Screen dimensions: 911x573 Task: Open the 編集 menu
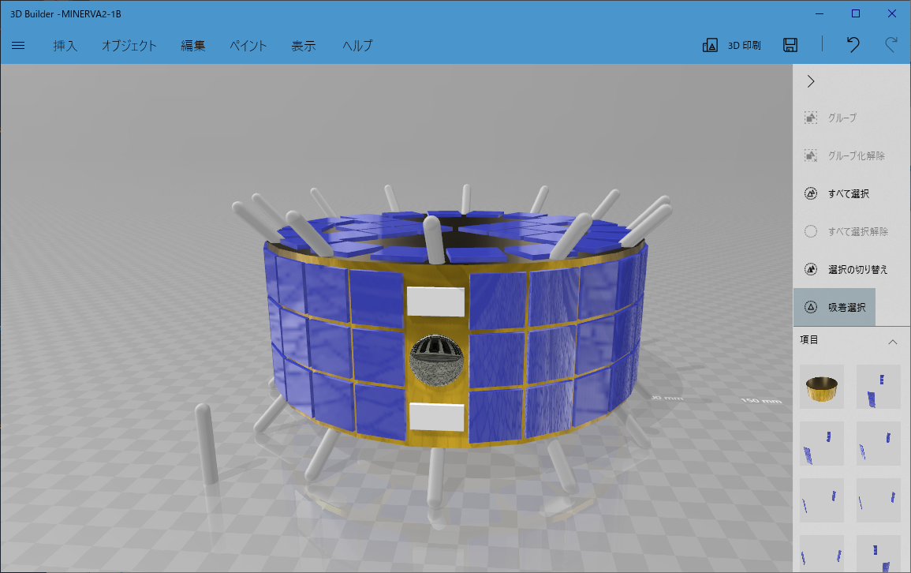coord(193,45)
